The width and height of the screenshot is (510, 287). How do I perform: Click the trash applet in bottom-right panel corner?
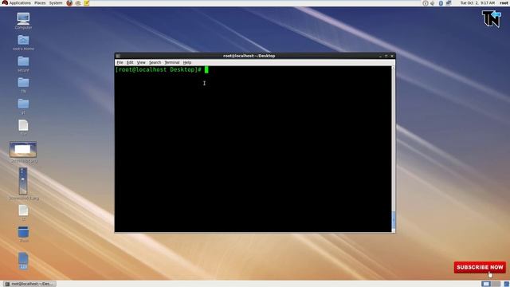(x=507, y=284)
